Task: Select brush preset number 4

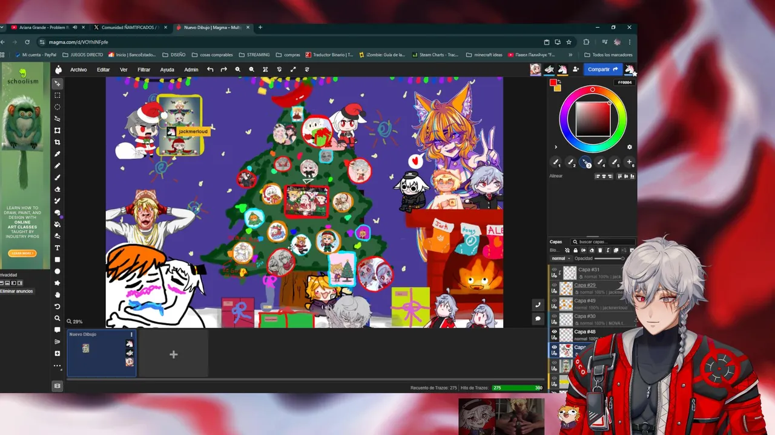Action: (x=600, y=162)
